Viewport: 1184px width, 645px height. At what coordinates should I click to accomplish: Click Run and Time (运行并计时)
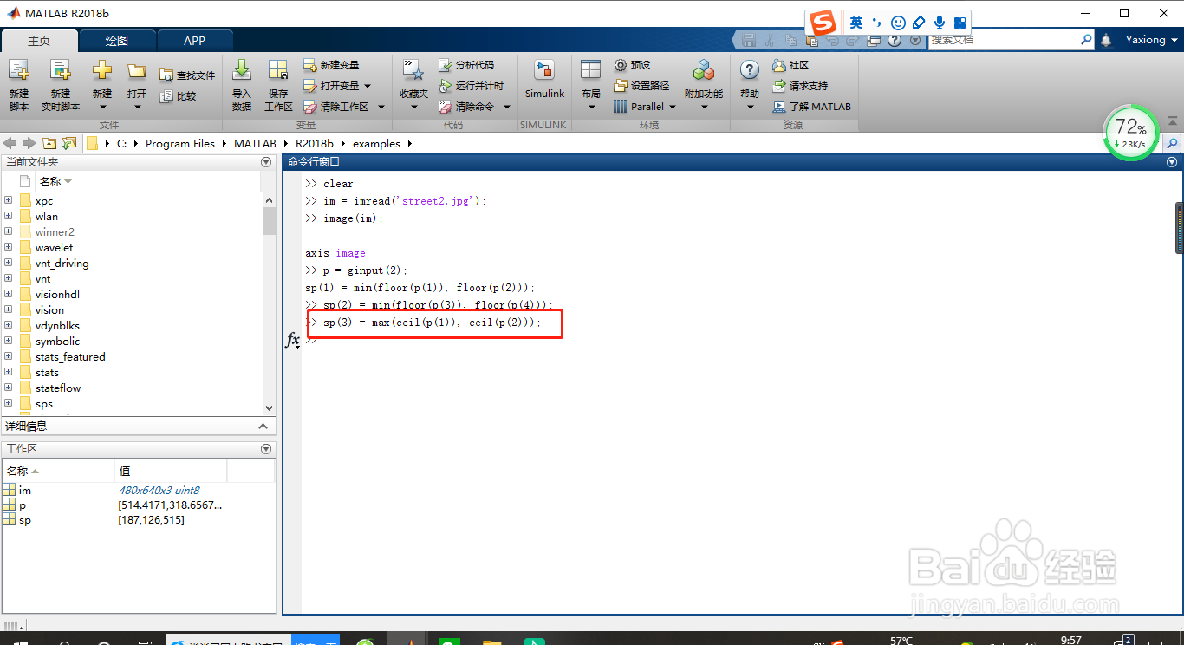(x=471, y=86)
